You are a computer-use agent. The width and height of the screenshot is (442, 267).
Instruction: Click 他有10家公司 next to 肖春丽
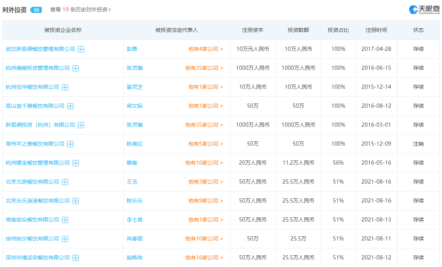coord(204,239)
